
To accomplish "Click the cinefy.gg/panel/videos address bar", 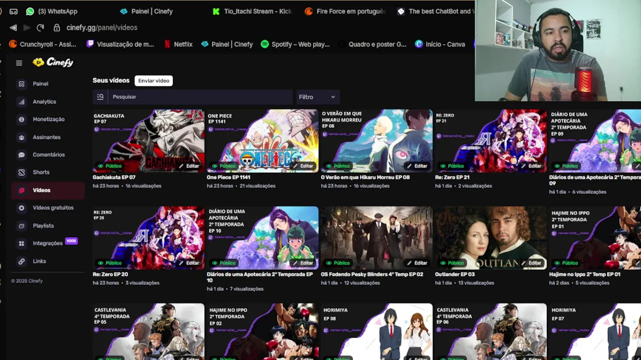I will pyautogui.click(x=102, y=27).
